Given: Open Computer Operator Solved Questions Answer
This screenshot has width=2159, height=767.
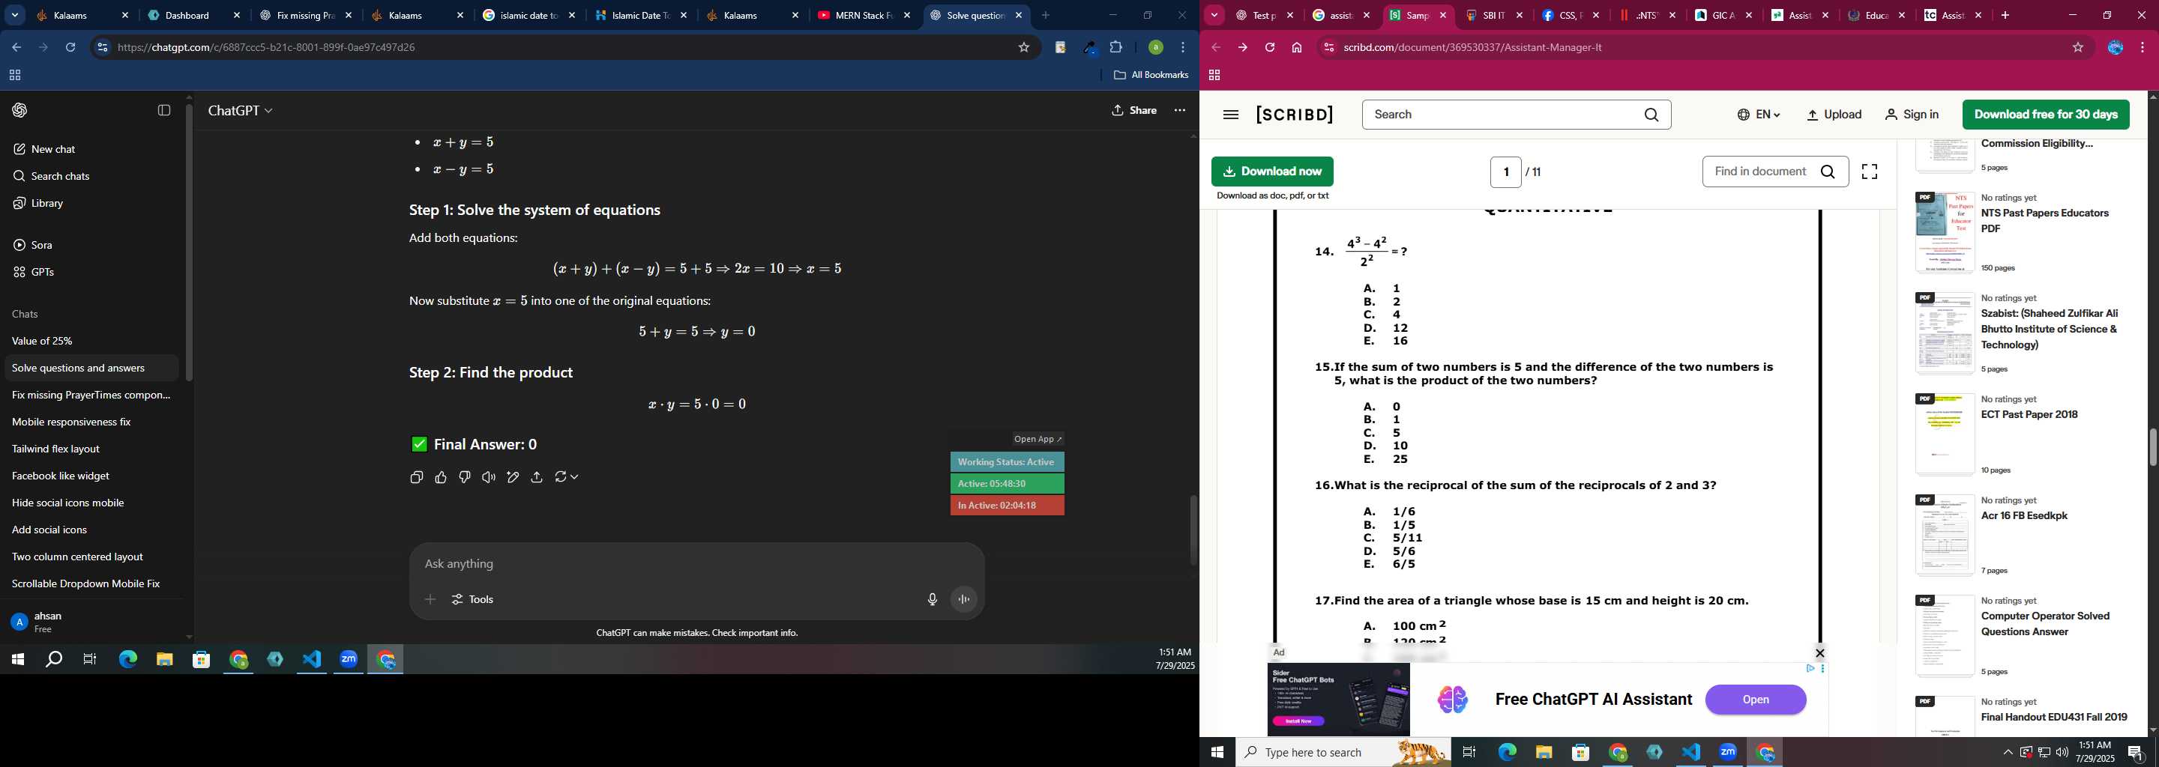Looking at the screenshot, I should (2045, 624).
